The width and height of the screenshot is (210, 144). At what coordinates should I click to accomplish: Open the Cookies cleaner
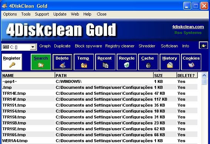coord(191,62)
